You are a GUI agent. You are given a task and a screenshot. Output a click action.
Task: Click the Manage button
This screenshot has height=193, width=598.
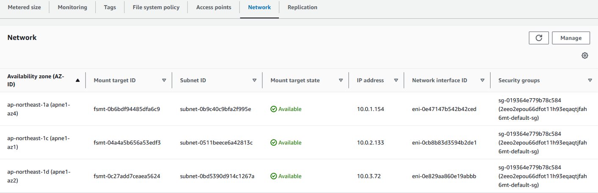pyautogui.click(x=571, y=38)
